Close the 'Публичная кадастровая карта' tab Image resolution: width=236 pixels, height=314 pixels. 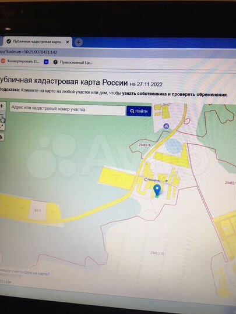pyautogui.click(x=68, y=42)
